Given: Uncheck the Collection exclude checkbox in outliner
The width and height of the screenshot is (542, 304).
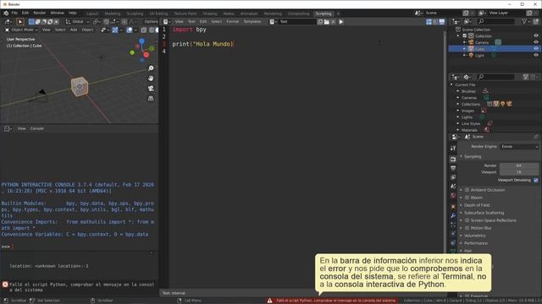Looking at the screenshot, I should [x=465, y=35].
